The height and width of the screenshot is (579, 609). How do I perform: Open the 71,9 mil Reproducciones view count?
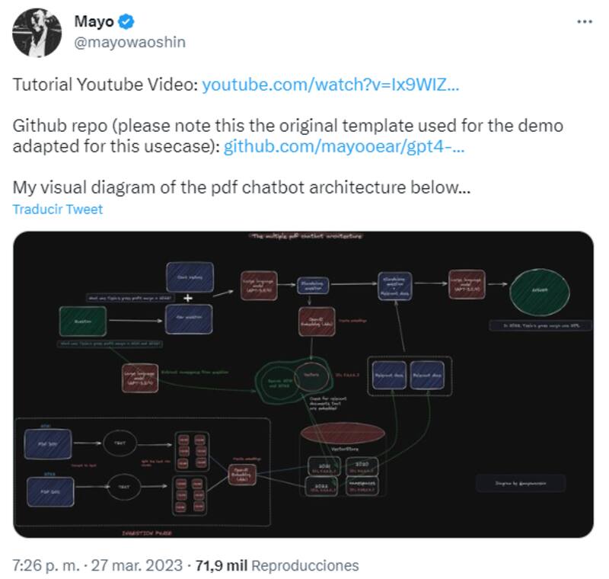click(x=276, y=565)
